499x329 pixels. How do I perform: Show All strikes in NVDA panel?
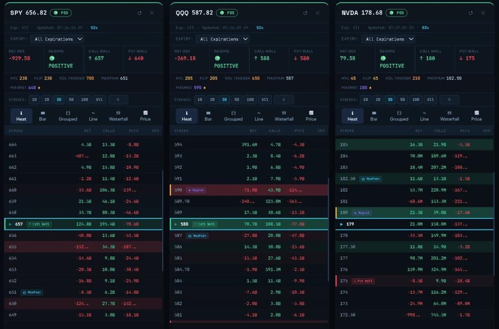coord(431,100)
